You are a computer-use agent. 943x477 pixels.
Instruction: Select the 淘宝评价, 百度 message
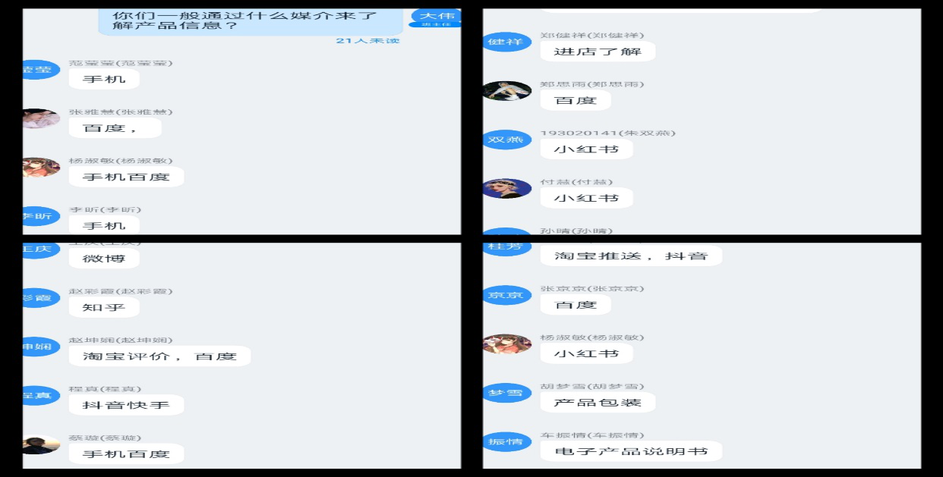pos(159,356)
